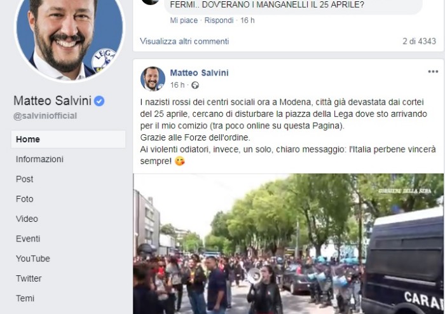The height and width of the screenshot is (314, 445).
Task: Play the Modena protest video thumbnail
Action: [289, 243]
